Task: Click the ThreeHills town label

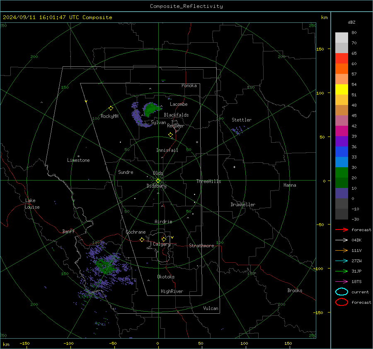Action: click(x=208, y=181)
